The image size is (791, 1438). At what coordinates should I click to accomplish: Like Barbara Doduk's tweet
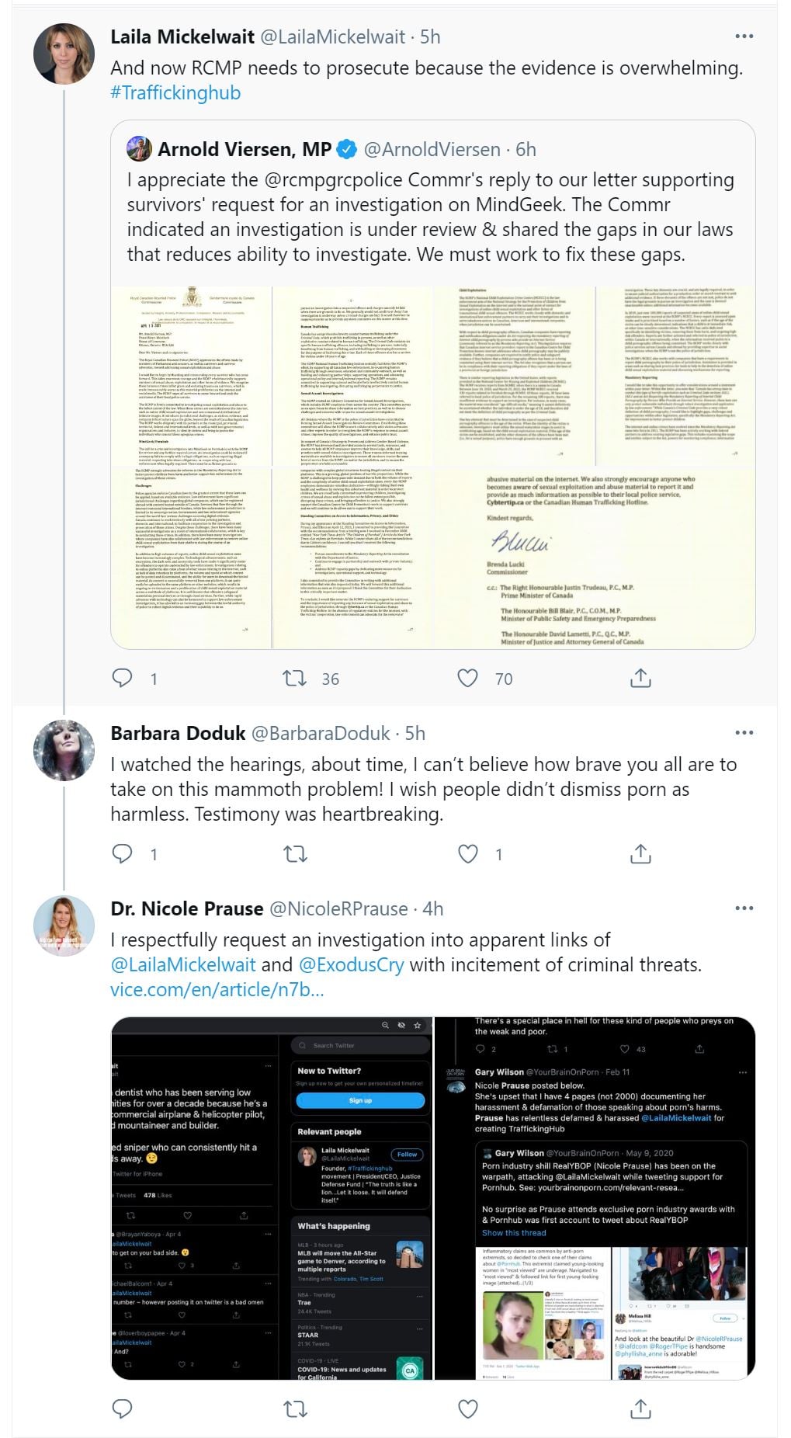(x=467, y=854)
